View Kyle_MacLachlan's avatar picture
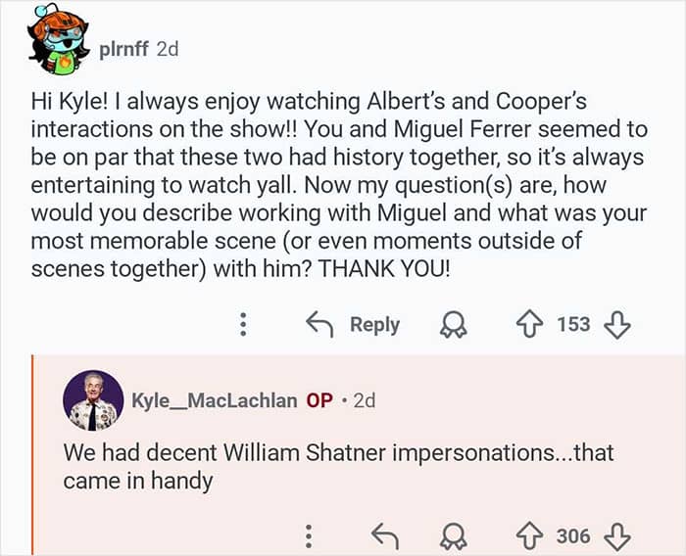Screen dimensions: 686x556 click(94, 401)
